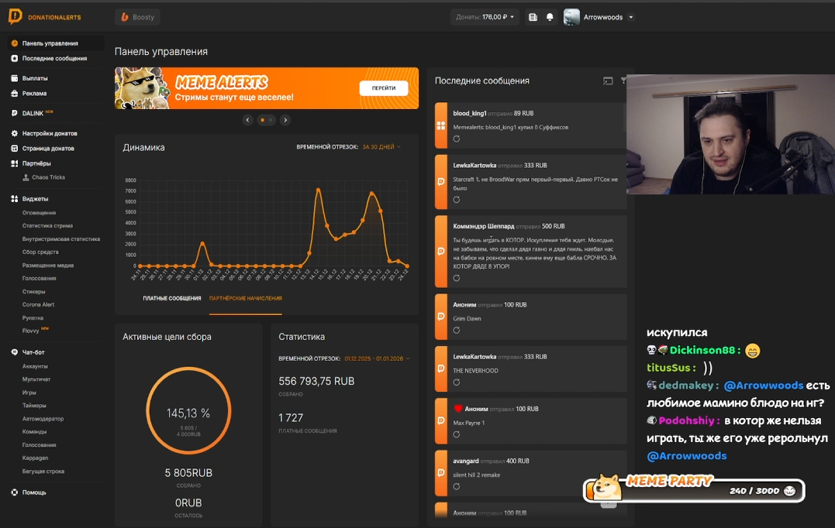
Task: Open the Corona Alert widget page
Action: click(x=38, y=305)
